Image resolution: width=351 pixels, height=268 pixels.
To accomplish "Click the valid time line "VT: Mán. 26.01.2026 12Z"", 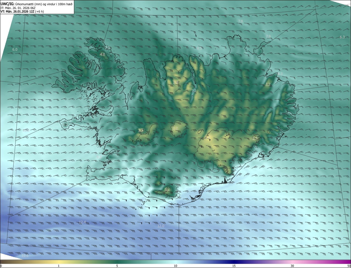I will 17,12.
